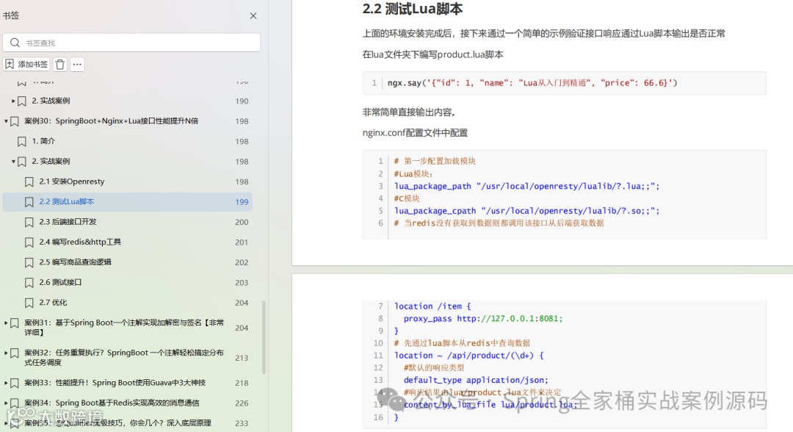Click page number 199 in bookmark list
The width and height of the screenshot is (793, 432).
[242, 202]
